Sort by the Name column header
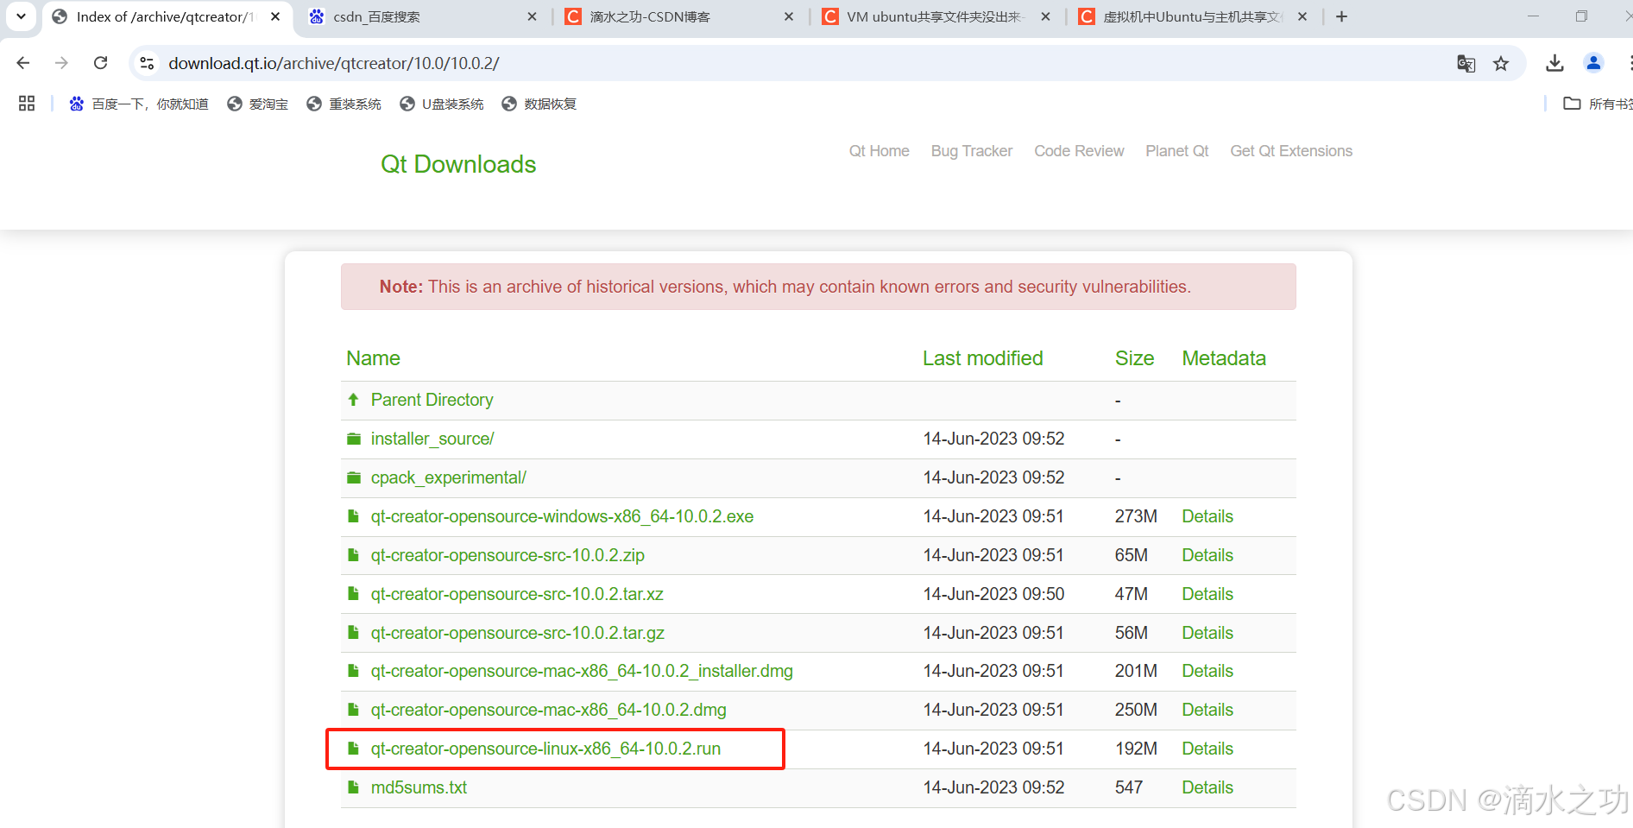This screenshot has height=828, width=1633. coord(373,358)
